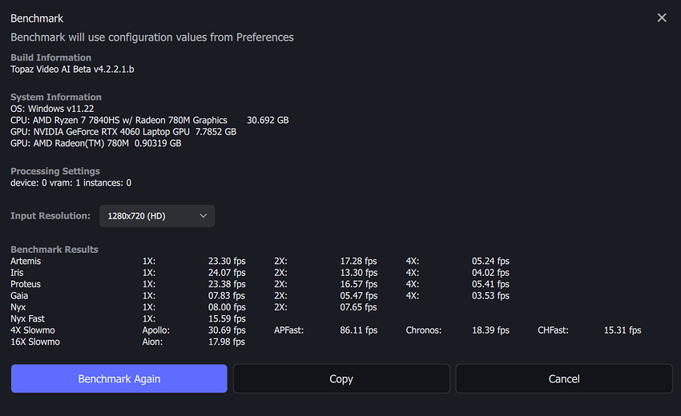Viewport: 681px width, 416px height.
Task: Click Gaia 4X value 03.53 fps
Action: click(x=491, y=296)
